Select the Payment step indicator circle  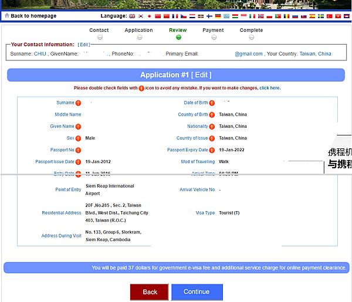[214, 38]
